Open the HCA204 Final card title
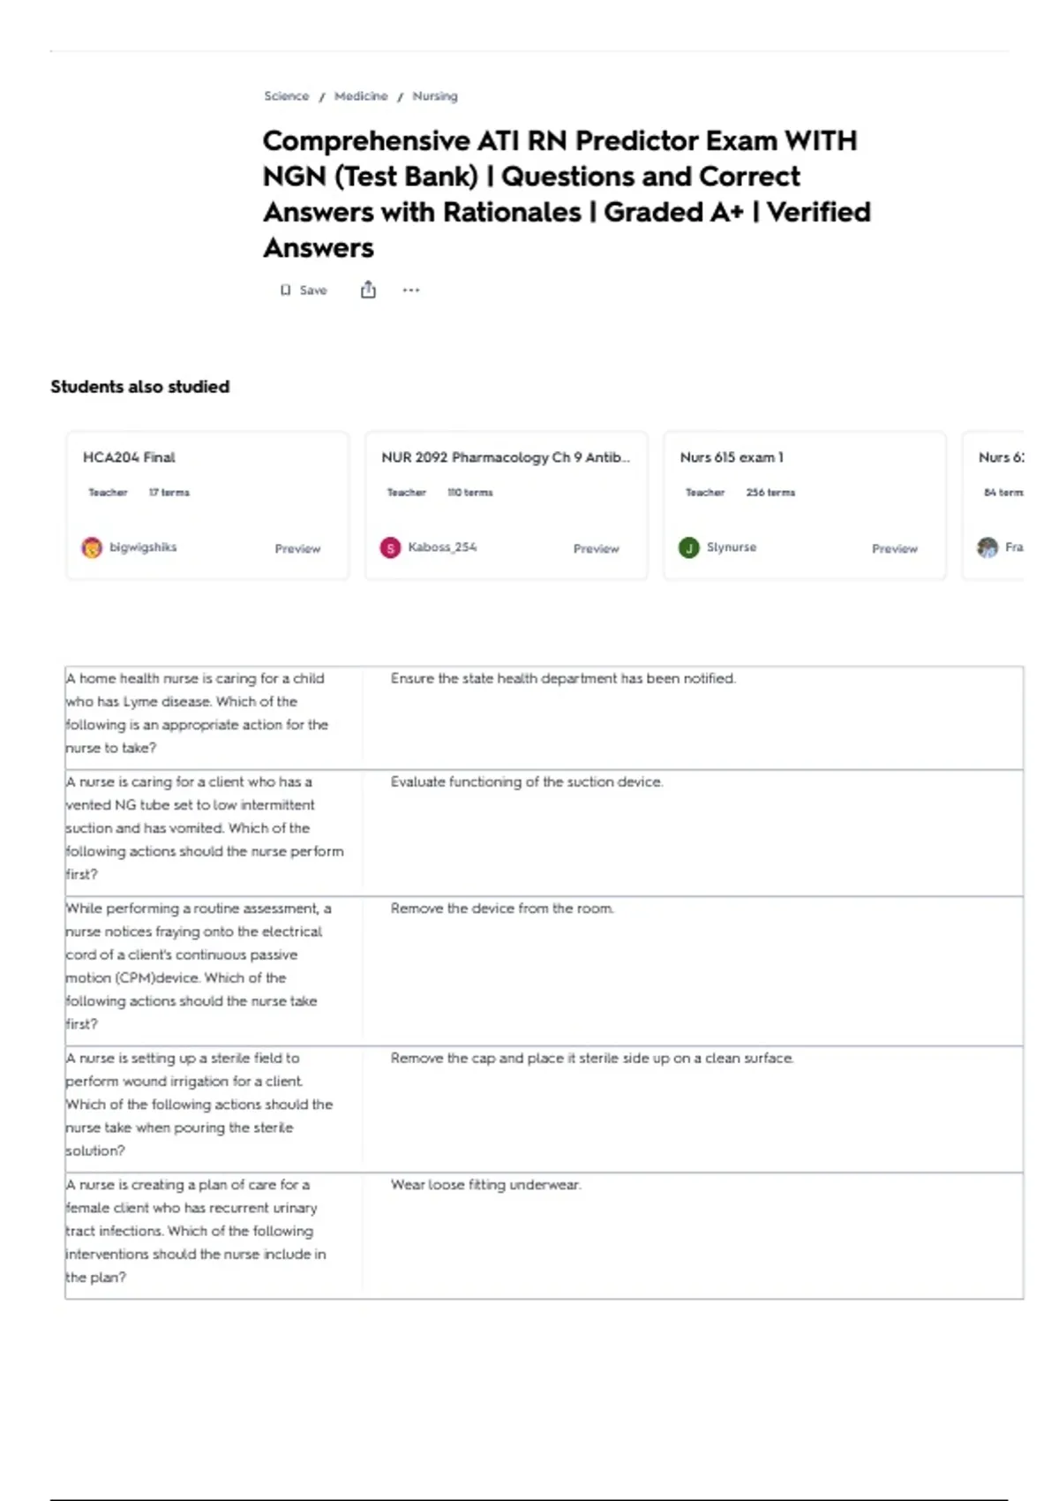This screenshot has height=1501, width=1059. [x=129, y=457]
